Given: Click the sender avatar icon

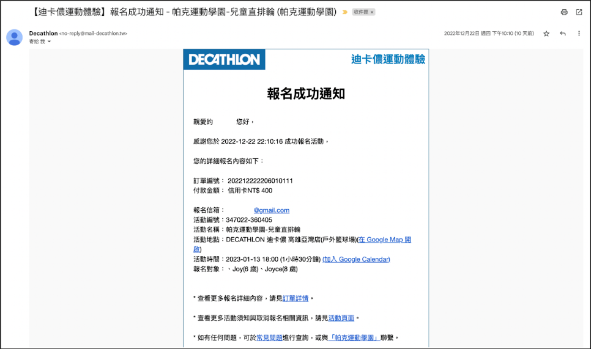Looking at the screenshot, I should [14, 37].
